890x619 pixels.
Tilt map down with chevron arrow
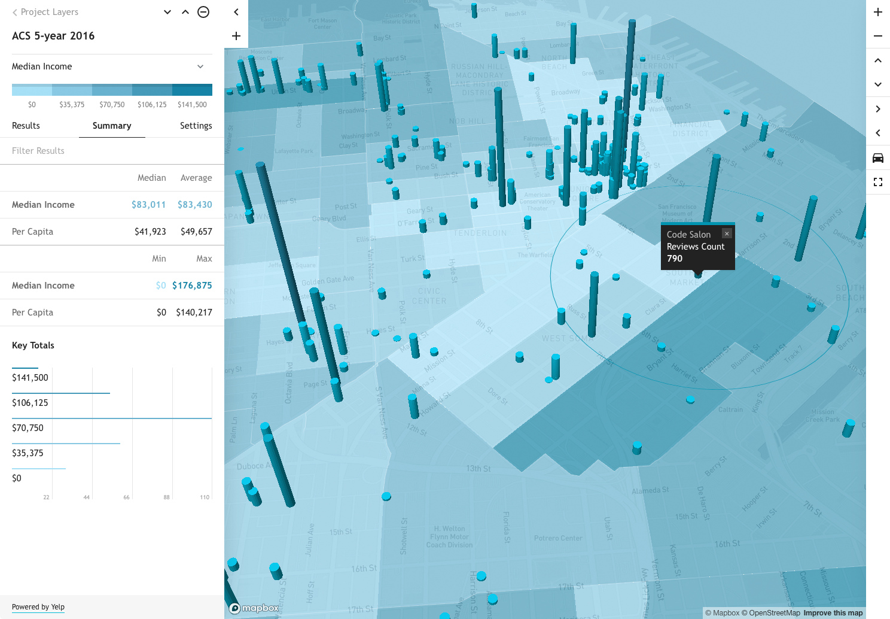(x=878, y=84)
